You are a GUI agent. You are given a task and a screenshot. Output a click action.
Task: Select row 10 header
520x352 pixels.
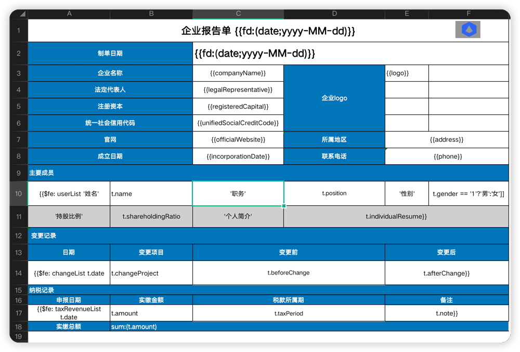[19, 193]
